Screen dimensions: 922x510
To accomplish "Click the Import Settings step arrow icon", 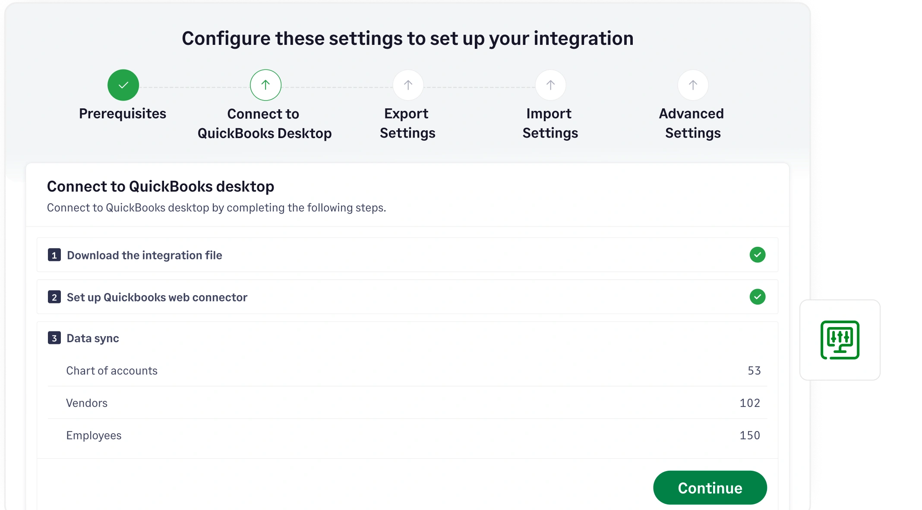I will click(550, 85).
